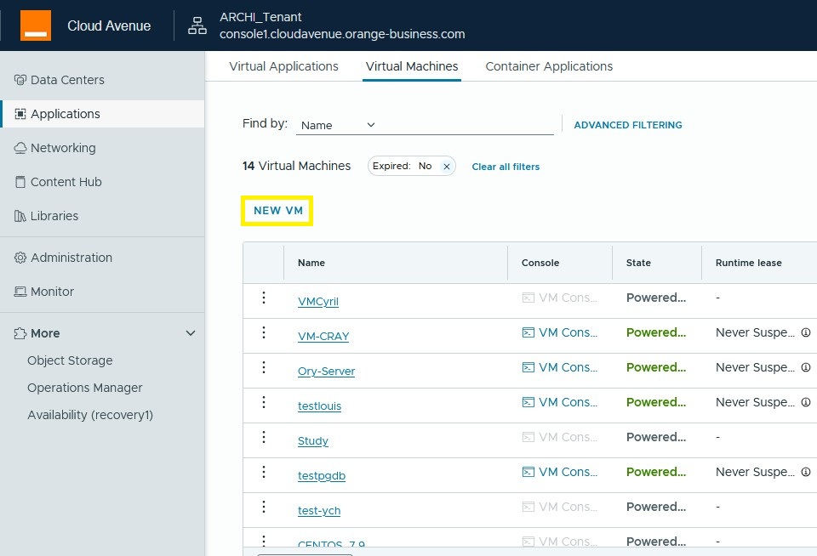Viewport: 817px width, 556px height.
Task: Open the three-dot actions menu for Ory-Server
Action: [264, 367]
